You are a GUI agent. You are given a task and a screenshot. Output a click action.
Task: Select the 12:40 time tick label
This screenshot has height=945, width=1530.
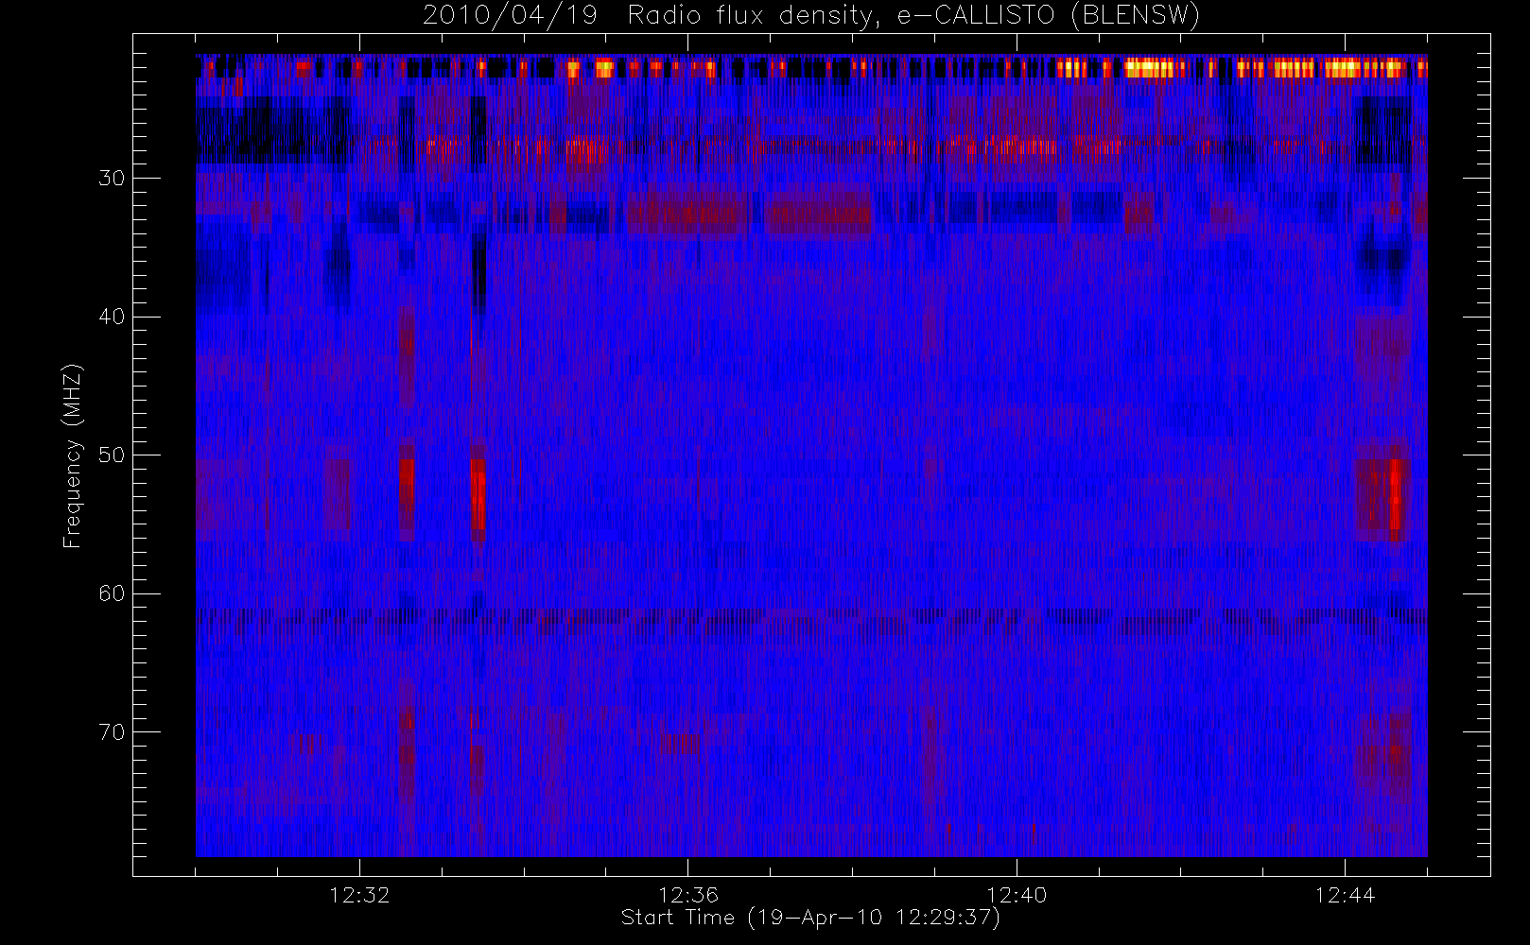pyautogui.click(x=1017, y=895)
